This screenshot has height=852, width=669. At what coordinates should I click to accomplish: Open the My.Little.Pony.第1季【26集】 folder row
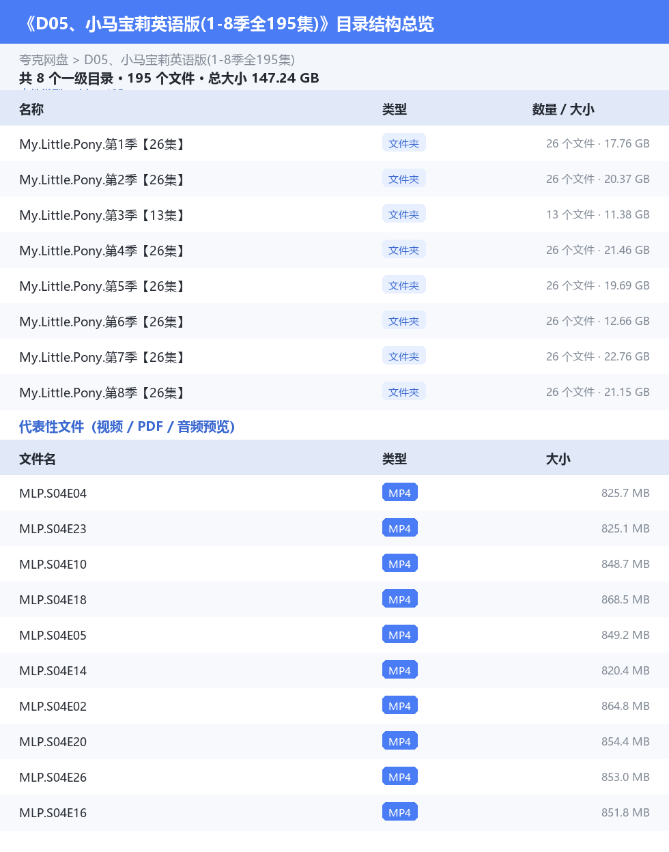[x=334, y=143]
